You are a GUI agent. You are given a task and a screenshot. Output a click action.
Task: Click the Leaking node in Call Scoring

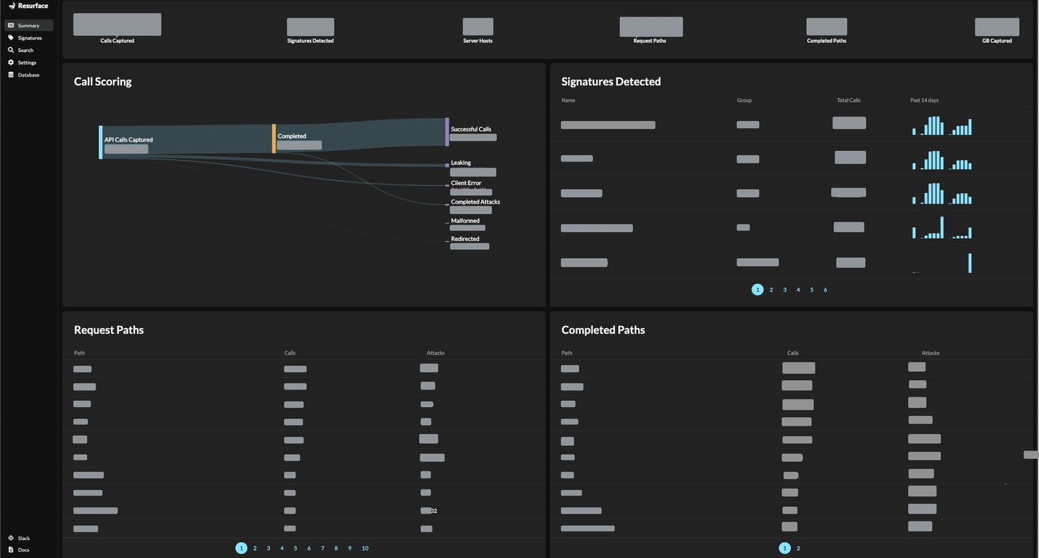click(447, 165)
